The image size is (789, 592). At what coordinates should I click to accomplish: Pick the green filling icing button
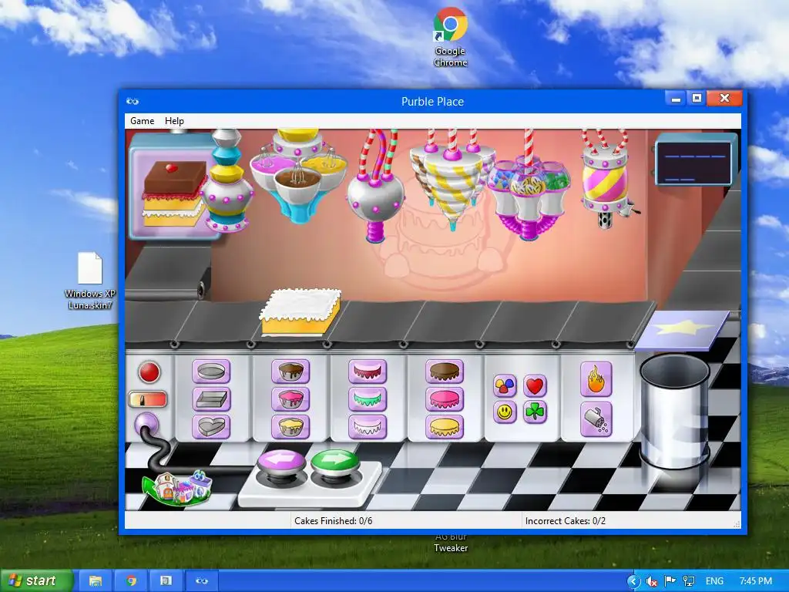point(368,399)
